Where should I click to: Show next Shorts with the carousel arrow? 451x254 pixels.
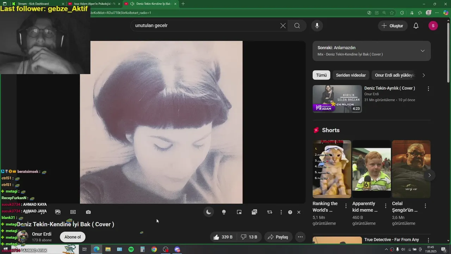coord(429,175)
